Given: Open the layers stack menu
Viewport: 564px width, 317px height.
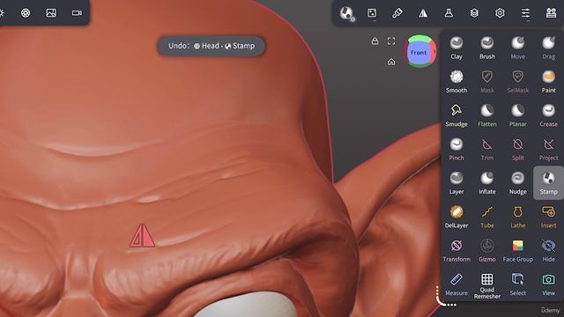Looking at the screenshot, I should coord(474,13).
